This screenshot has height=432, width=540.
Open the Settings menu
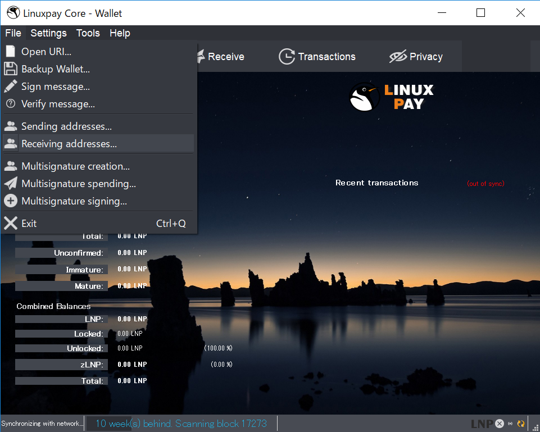(x=48, y=33)
